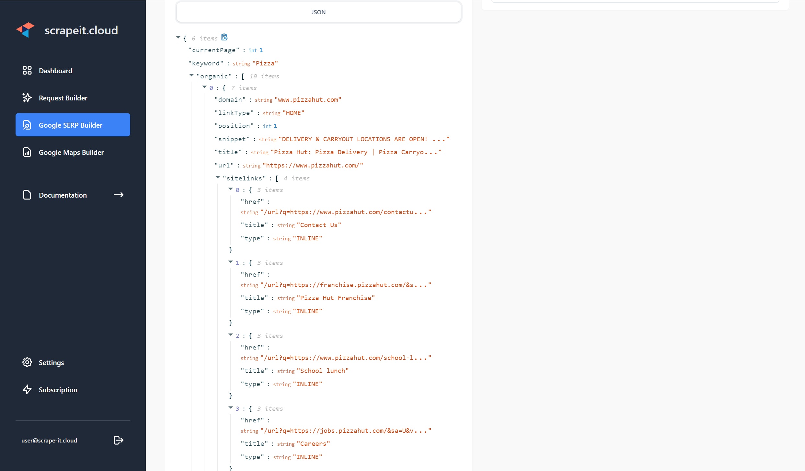Image resolution: width=805 pixels, height=471 pixels.
Task: Click the "Careers" title value
Action: click(x=314, y=443)
